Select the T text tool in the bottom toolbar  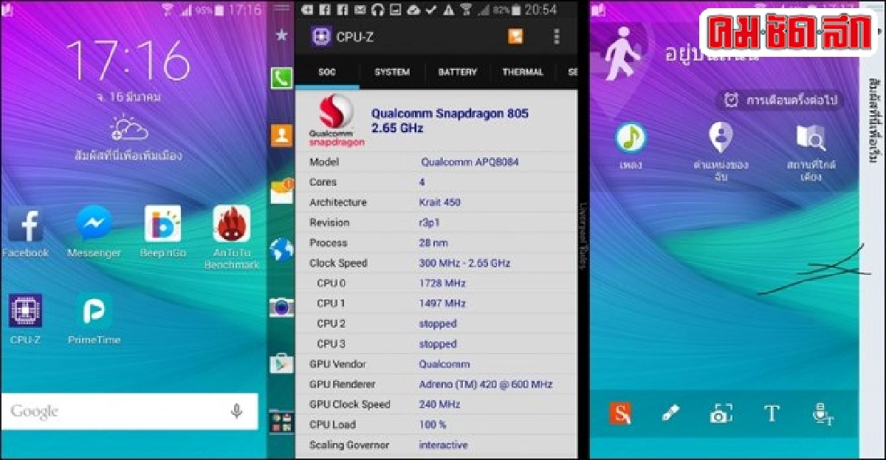(x=772, y=413)
